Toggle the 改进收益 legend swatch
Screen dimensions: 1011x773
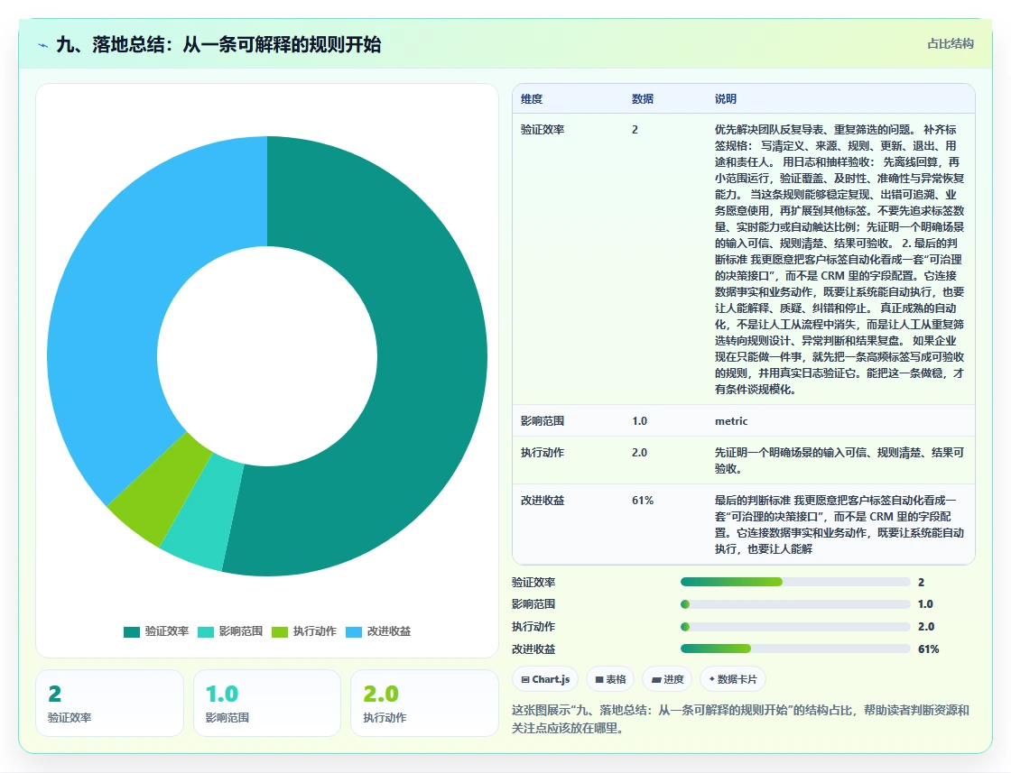pyautogui.click(x=354, y=632)
